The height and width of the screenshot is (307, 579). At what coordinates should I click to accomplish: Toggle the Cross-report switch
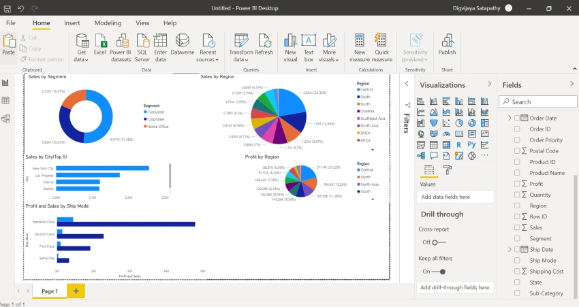[x=439, y=242]
